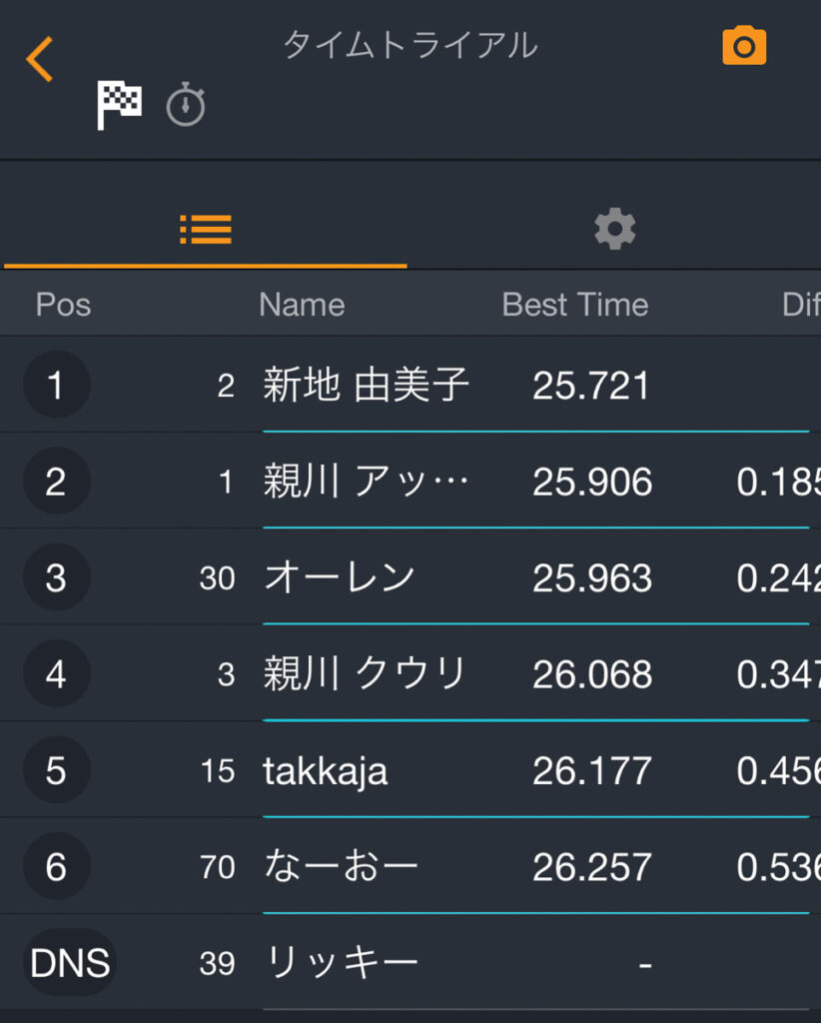
Task: Tap position 1 circle badge
Action: click(56, 385)
